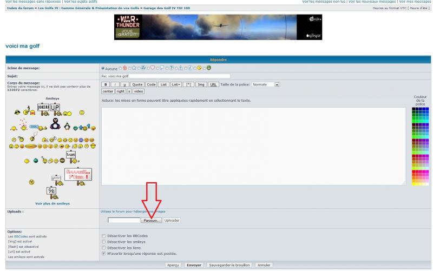Check 'Désactiver les smileys'
This screenshot has height=271, width=433.
tap(104, 242)
